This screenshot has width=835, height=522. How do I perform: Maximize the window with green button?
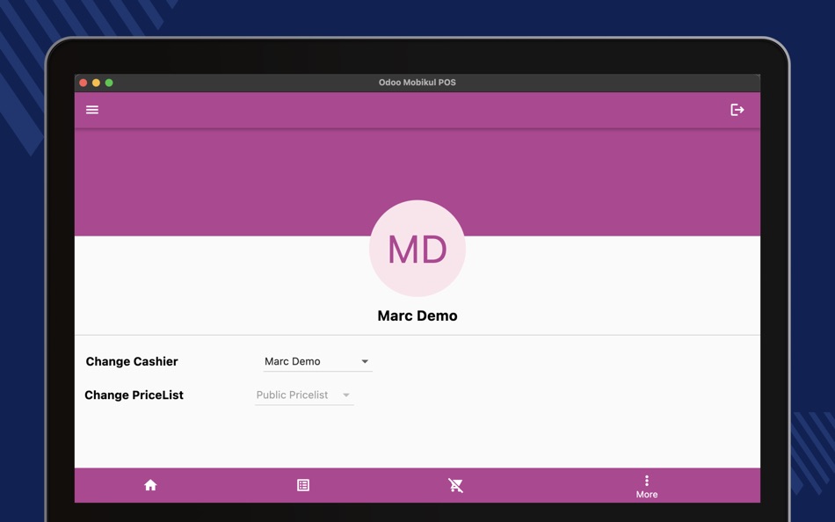point(109,83)
